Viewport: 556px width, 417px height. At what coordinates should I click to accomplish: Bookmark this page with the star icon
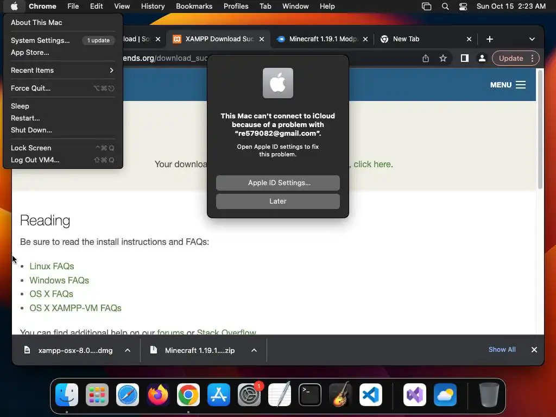443,59
